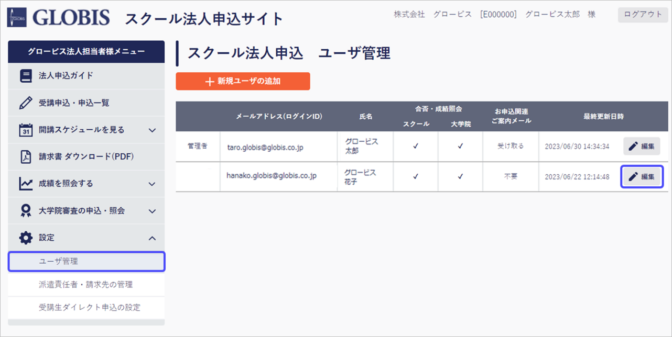Open 受講申込・申込一覧 from the sidebar
This screenshot has width=672, height=337.
pyautogui.click(x=86, y=103)
